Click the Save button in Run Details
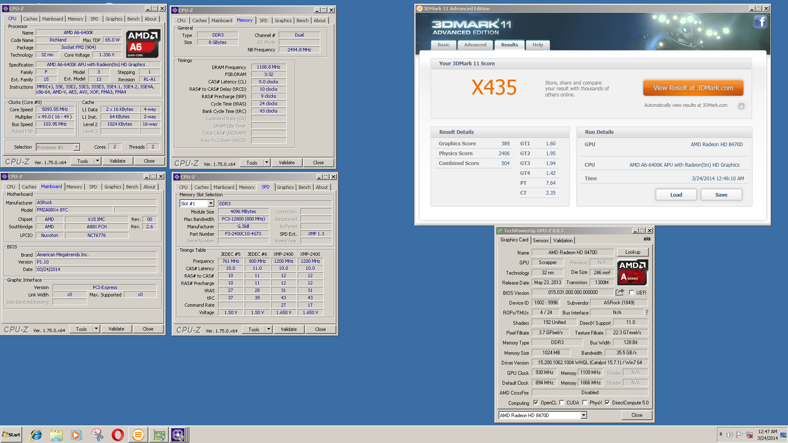Image resolution: width=788 pixels, height=443 pixels. pyautogui.click(x=721, y=195)
